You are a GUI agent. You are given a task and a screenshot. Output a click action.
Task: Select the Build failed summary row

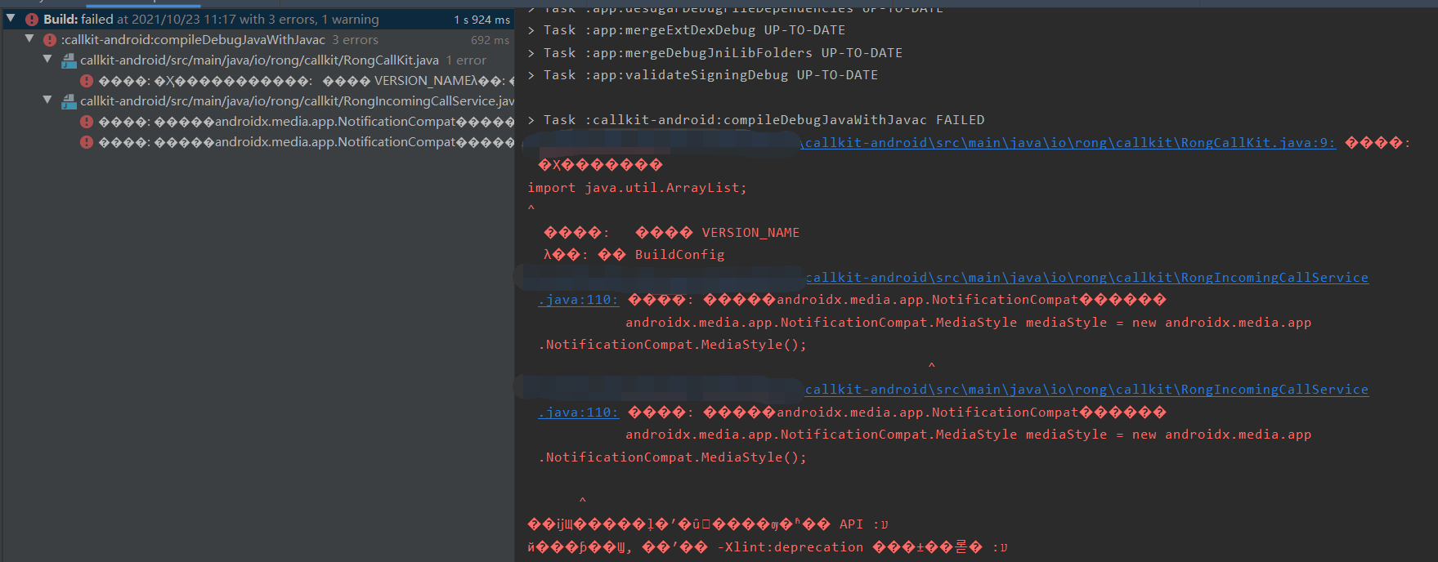click(258, 19)
